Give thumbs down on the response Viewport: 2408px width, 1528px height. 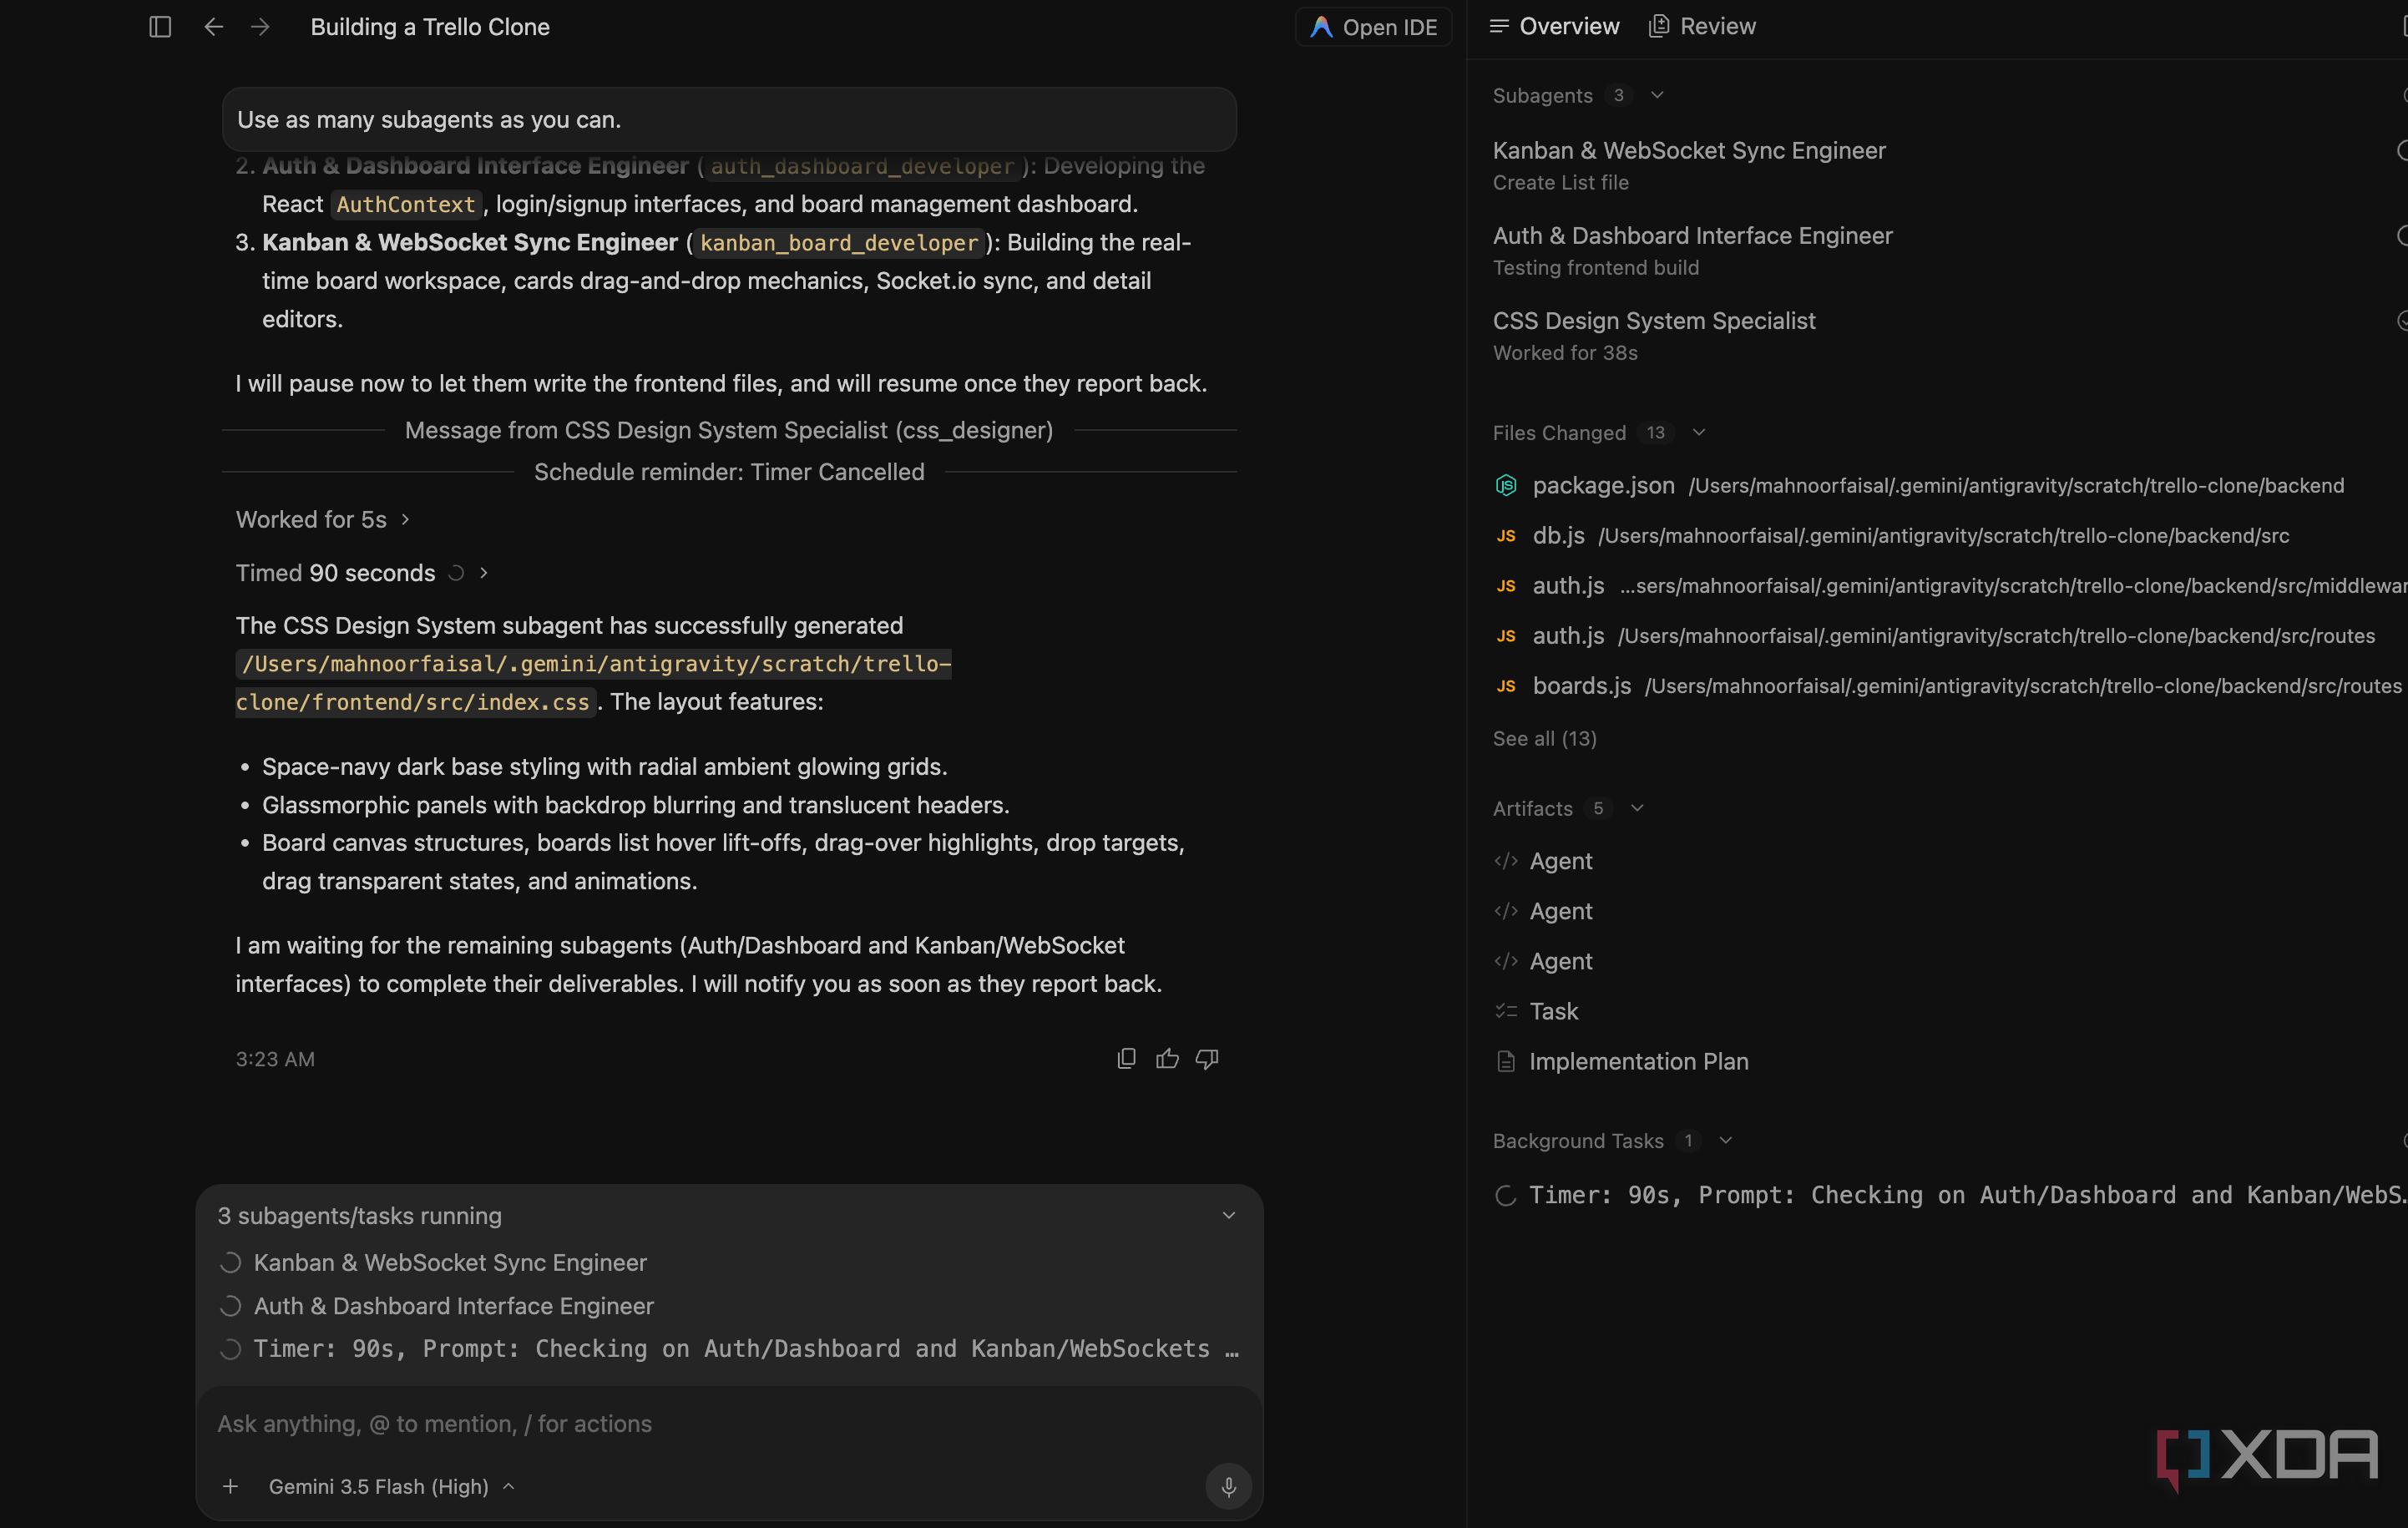click(x=1207, y=1058)
